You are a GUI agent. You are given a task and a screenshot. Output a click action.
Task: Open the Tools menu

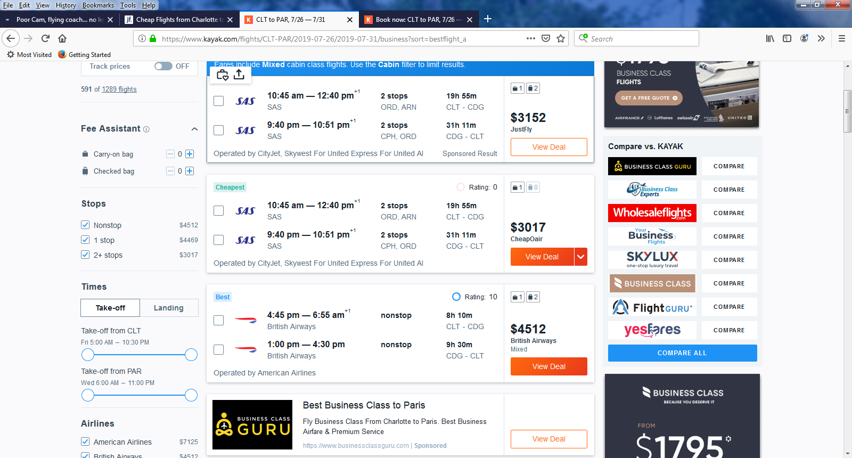[128, 5]
